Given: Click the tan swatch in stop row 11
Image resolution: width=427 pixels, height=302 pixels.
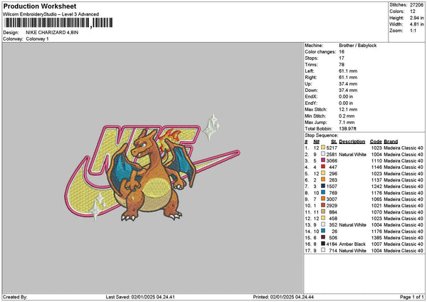Looking at the screenshot, I should (x=323, y=212).
